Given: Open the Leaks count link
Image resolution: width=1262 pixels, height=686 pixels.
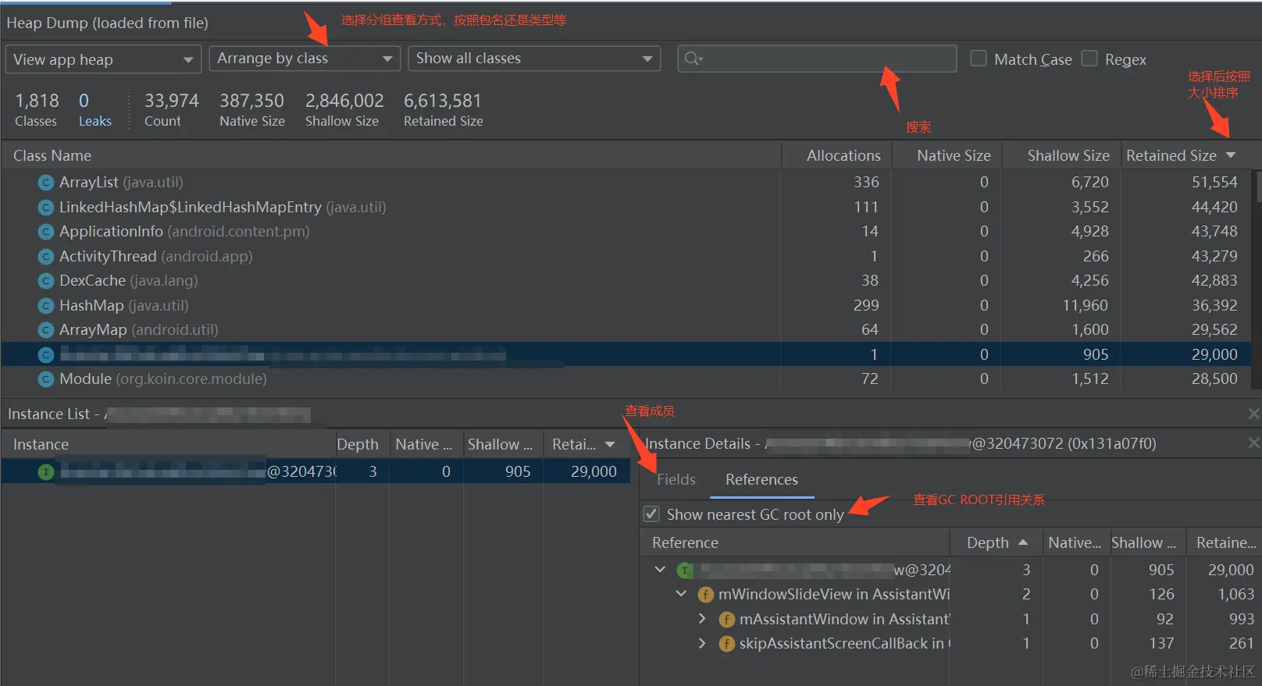Looking at the screenshot, I should click(x=94, y=110).
